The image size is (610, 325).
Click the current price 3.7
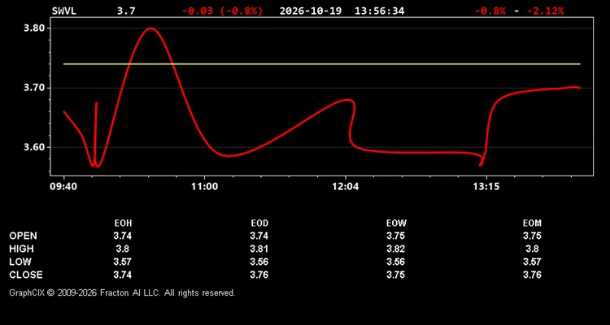point(126,11)
